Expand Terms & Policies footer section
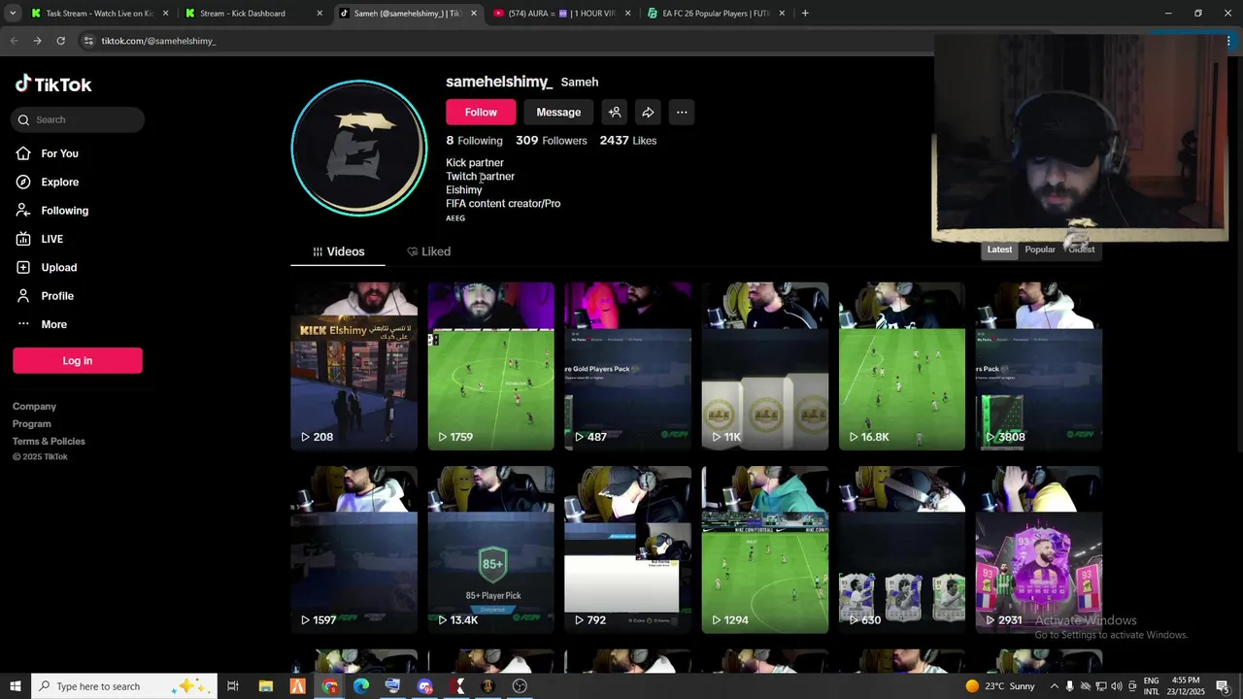Image resolution: width=1243 pixels, height=699 pixels. coord(49,442)
